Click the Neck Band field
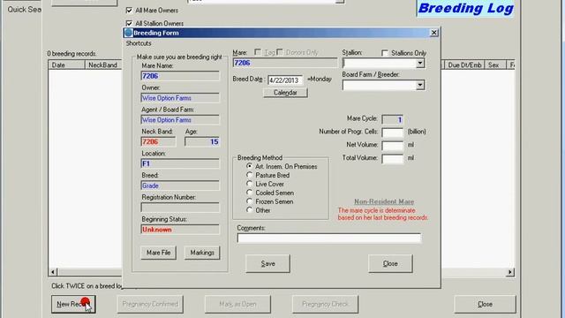 point(159,141)
